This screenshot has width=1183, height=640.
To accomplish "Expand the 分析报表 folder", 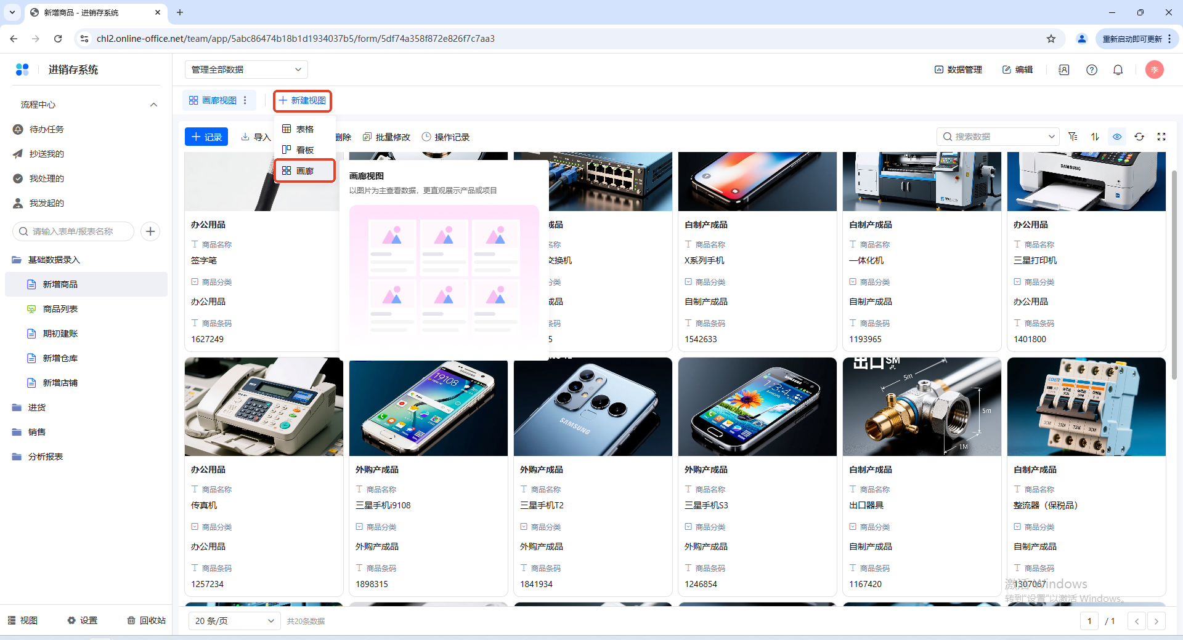I will [x=46, y=457].
